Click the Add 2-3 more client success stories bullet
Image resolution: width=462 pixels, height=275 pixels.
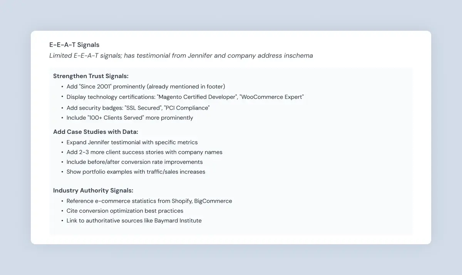pyautogui.click(x=144, y=152)
